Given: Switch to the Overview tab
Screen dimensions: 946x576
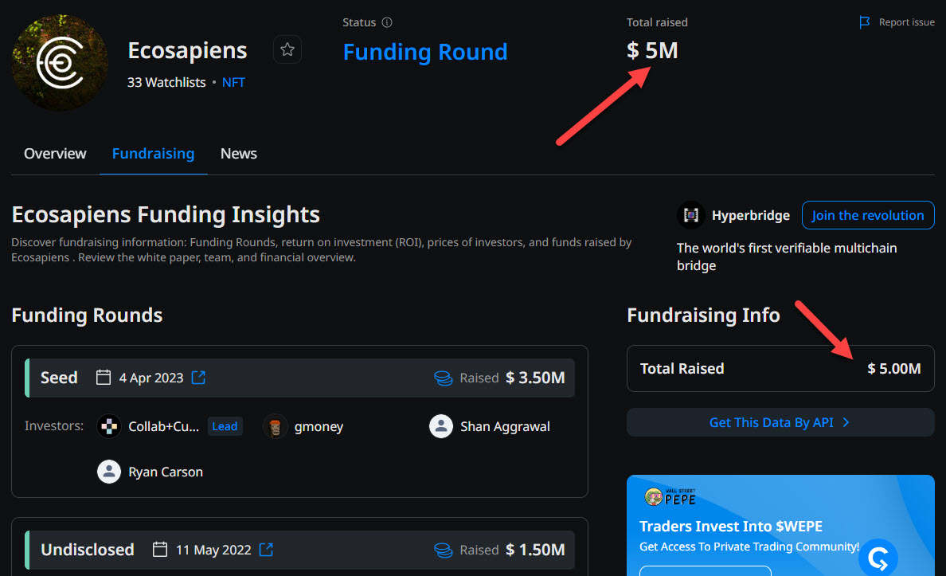Looking at the screenshot, I should [x=55, y=153].
